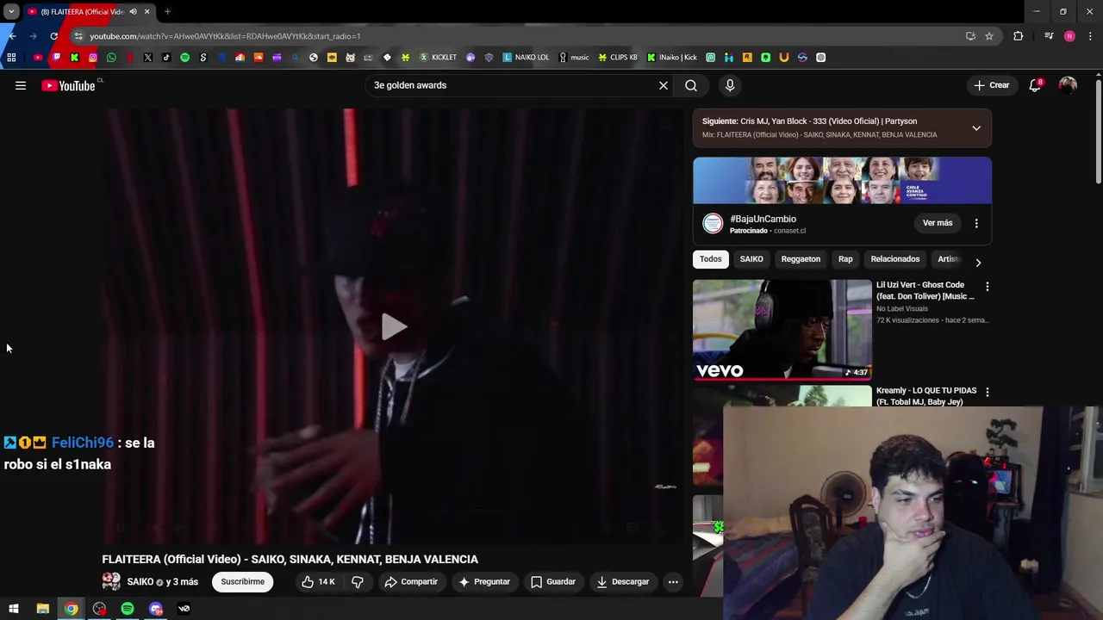The height and width of the screenshot is (620, 1103).
Task: Click the Ver más ad button
Action: [938, 223]
